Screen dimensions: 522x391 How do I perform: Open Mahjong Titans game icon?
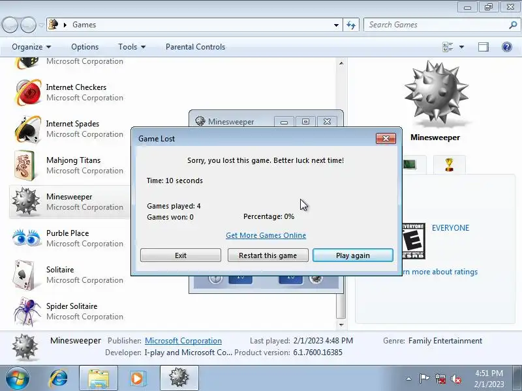(25, 166)
